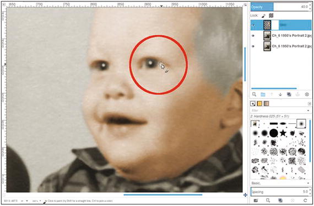Click the brush name text Hardness 025
The image size is (314, 206).
point(269,116)
